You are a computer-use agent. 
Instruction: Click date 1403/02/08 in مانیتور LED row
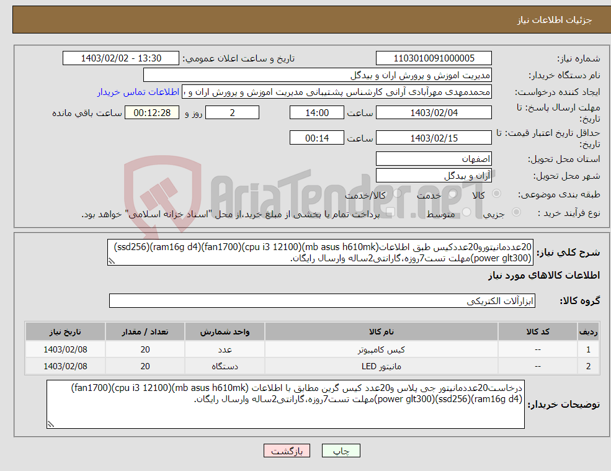tap(65, 367)
